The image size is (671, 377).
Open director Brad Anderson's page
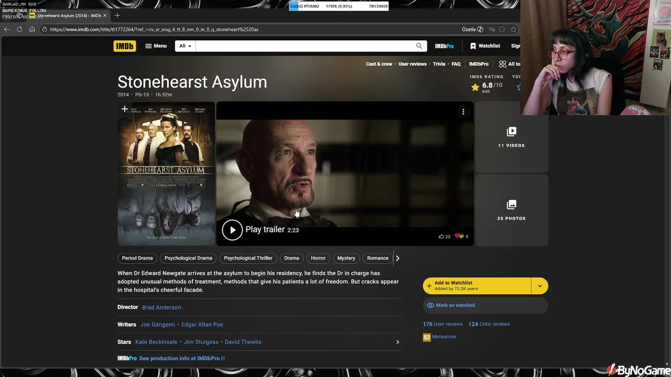(161, 307)
